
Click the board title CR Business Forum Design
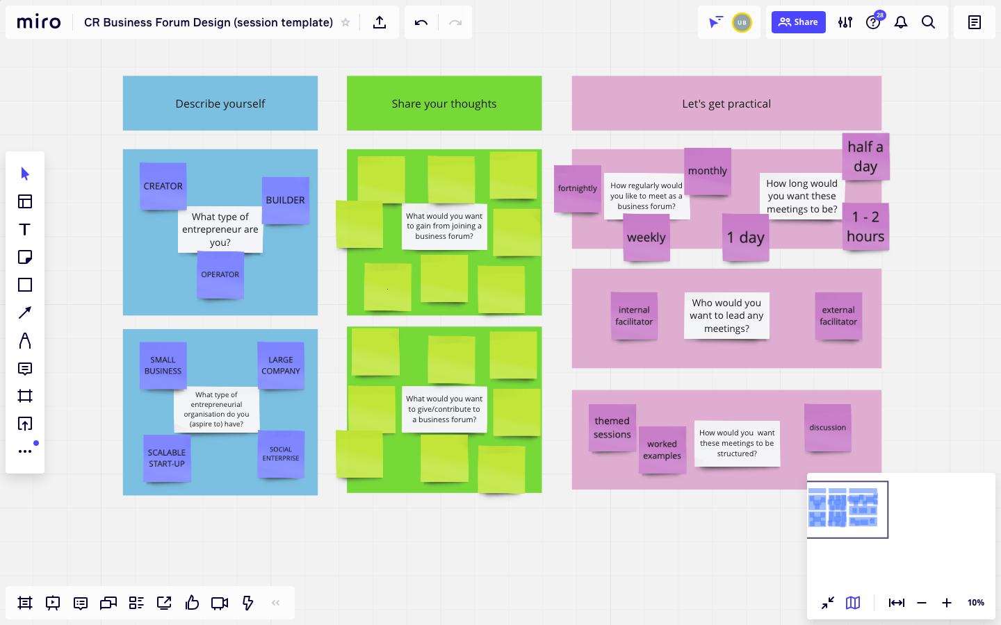pyautogui.click(x=209, y=22)
